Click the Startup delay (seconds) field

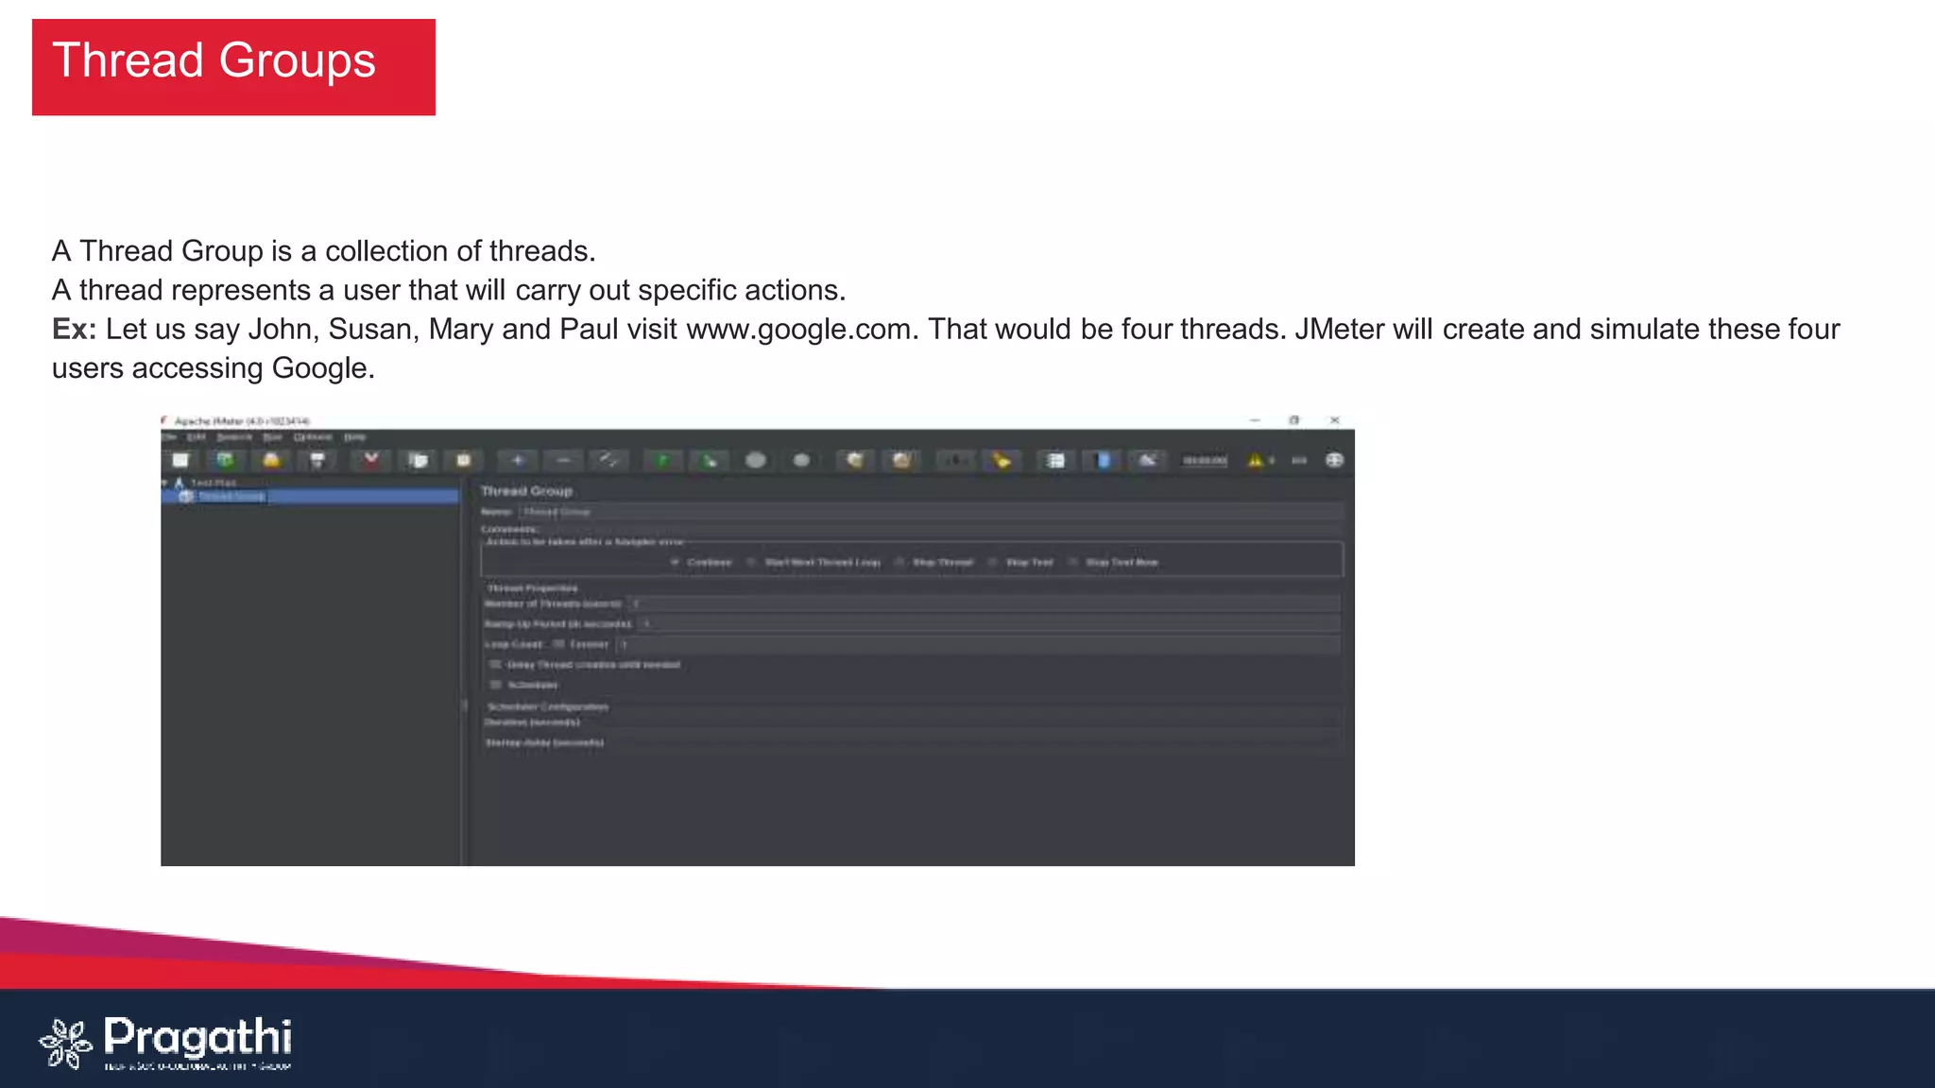[x=974, y=742]
